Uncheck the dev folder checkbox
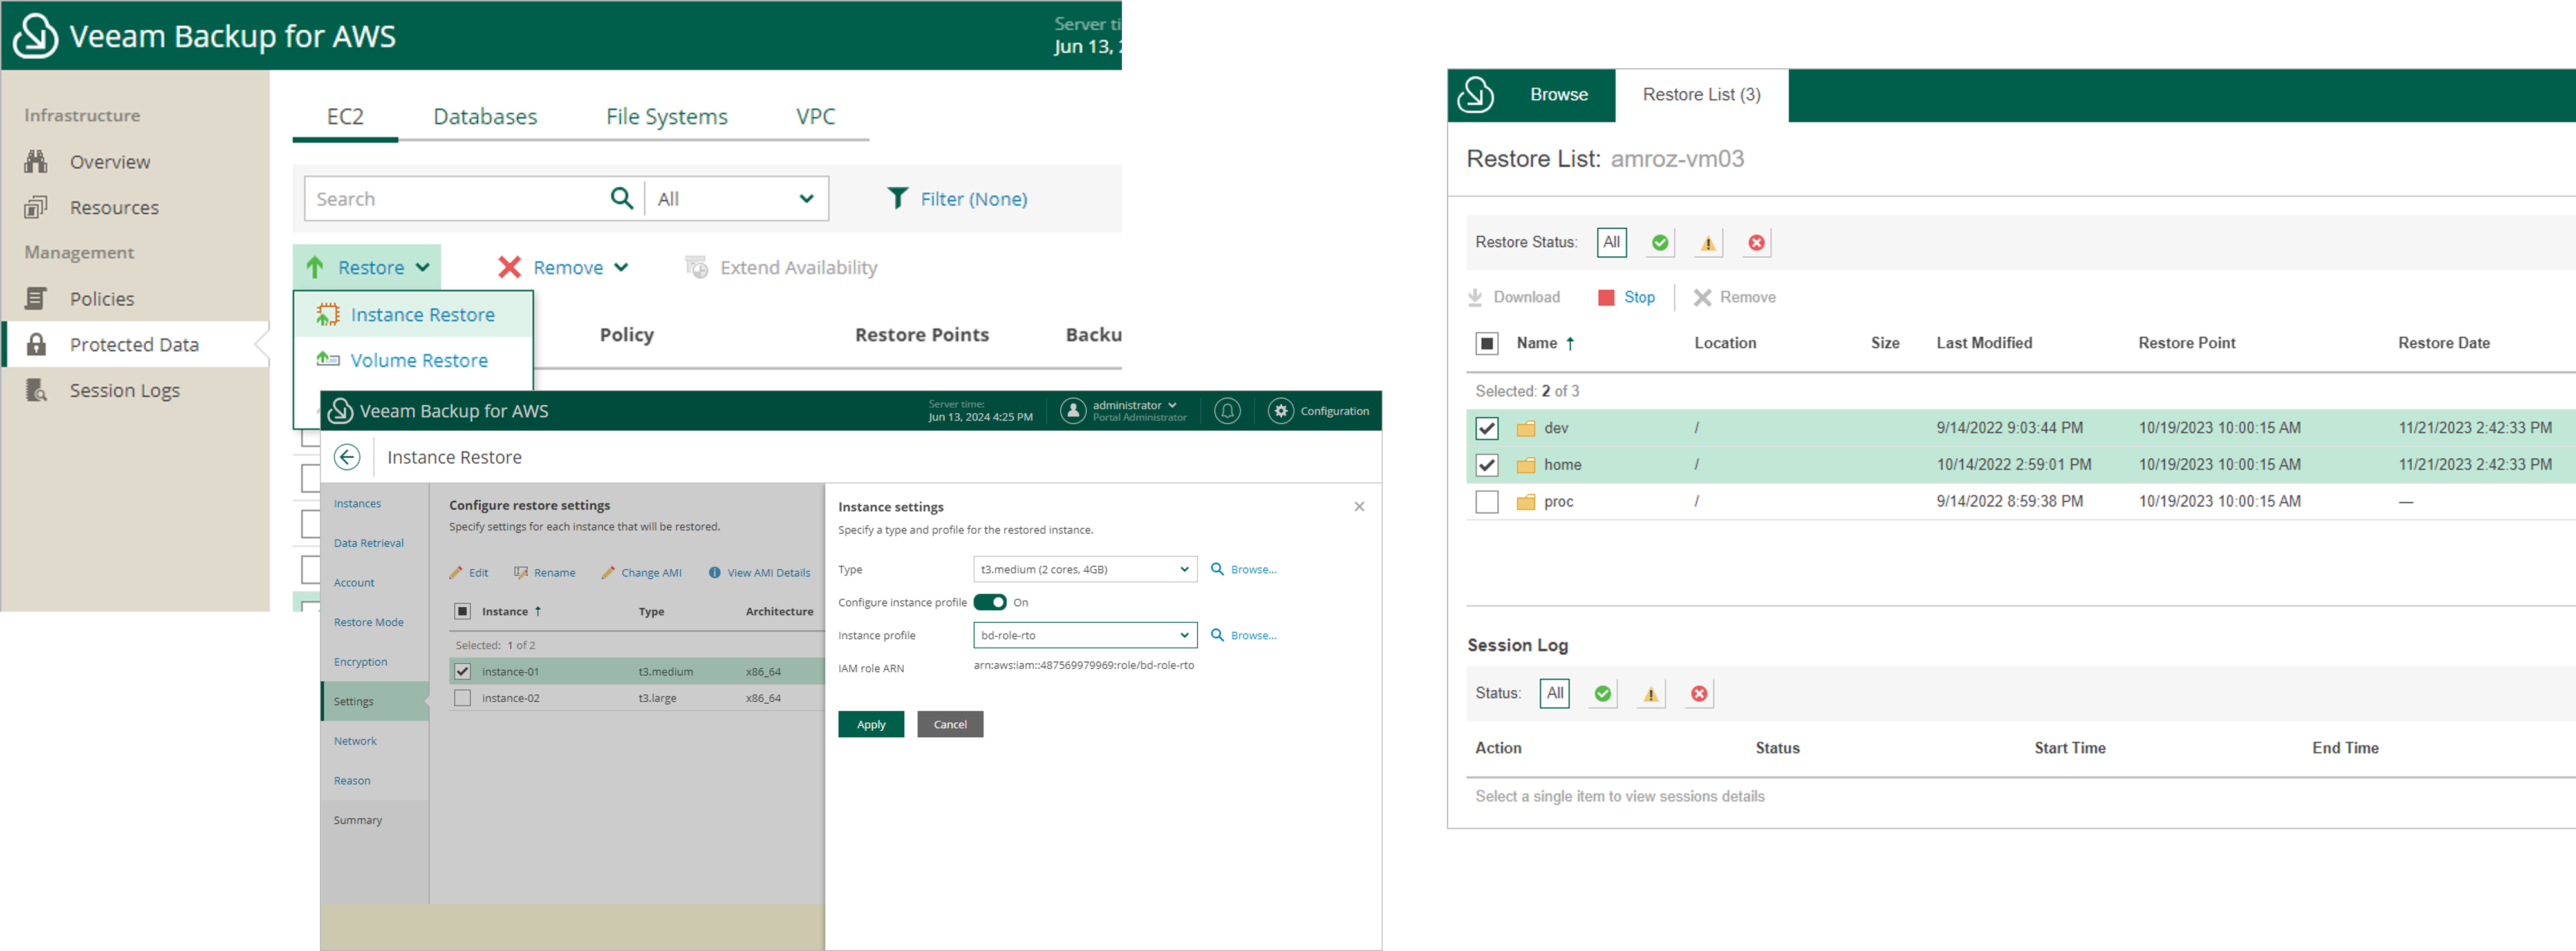The height and width of the screenshot is (951, 2576). tap(1487, 429)
